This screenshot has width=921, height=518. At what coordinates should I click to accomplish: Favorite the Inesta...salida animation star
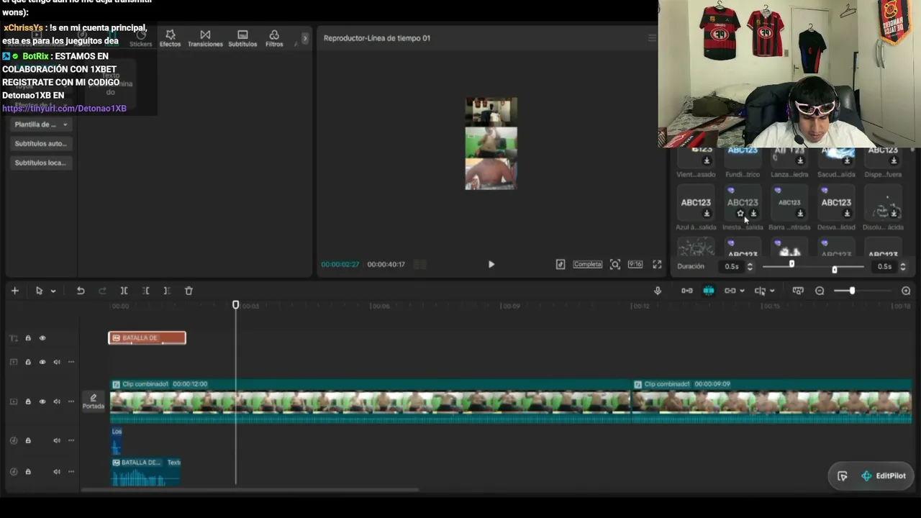pos(740,214)
